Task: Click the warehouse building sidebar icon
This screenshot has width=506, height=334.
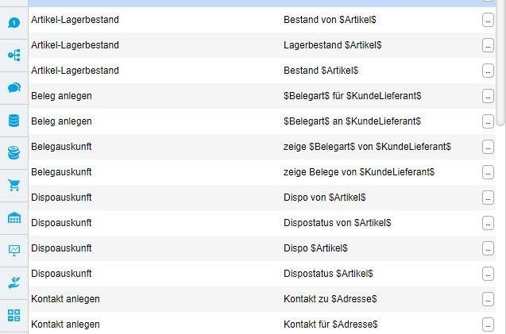Action: (x=14, y=218)
